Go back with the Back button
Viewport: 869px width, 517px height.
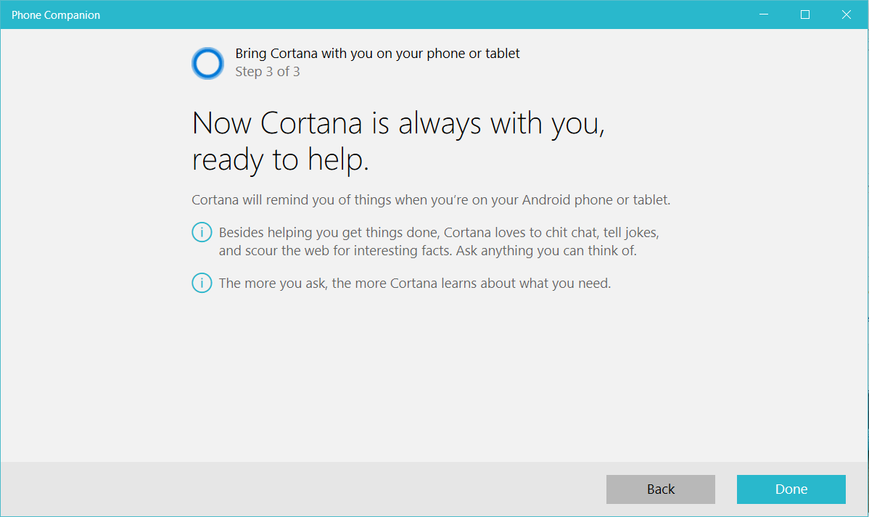pos(661,489)
